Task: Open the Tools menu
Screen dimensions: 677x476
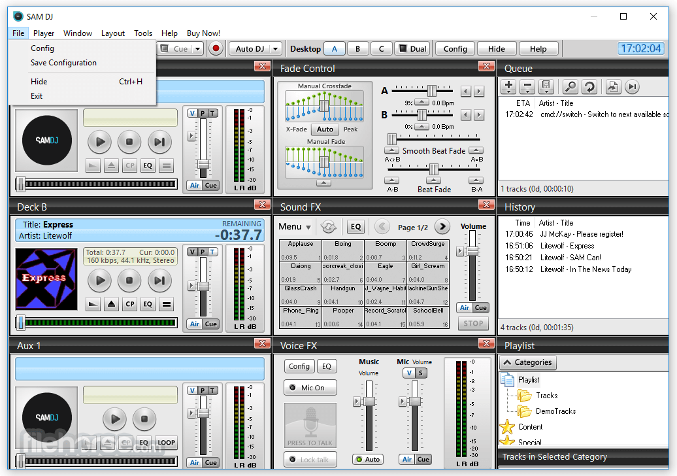Action: coord(143,33)
